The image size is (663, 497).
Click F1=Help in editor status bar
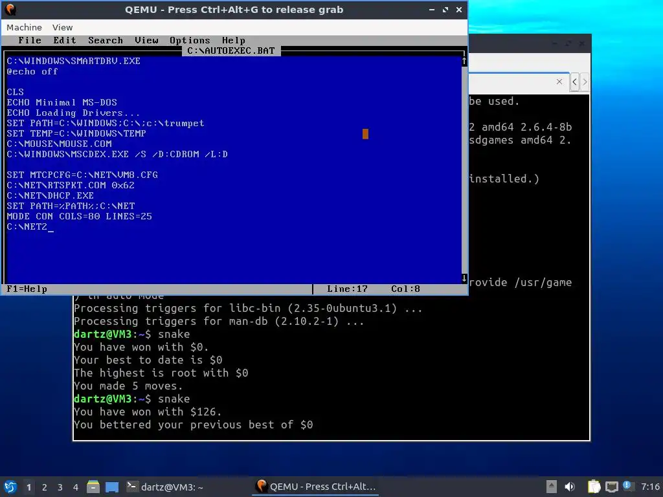[x=27, y=289]
